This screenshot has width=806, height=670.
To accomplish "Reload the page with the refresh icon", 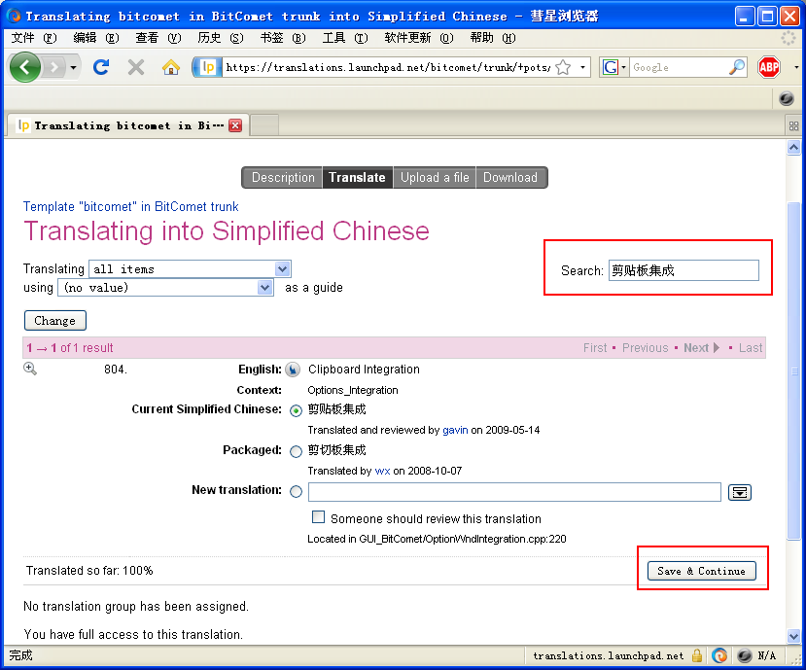I will coord(100,67).
